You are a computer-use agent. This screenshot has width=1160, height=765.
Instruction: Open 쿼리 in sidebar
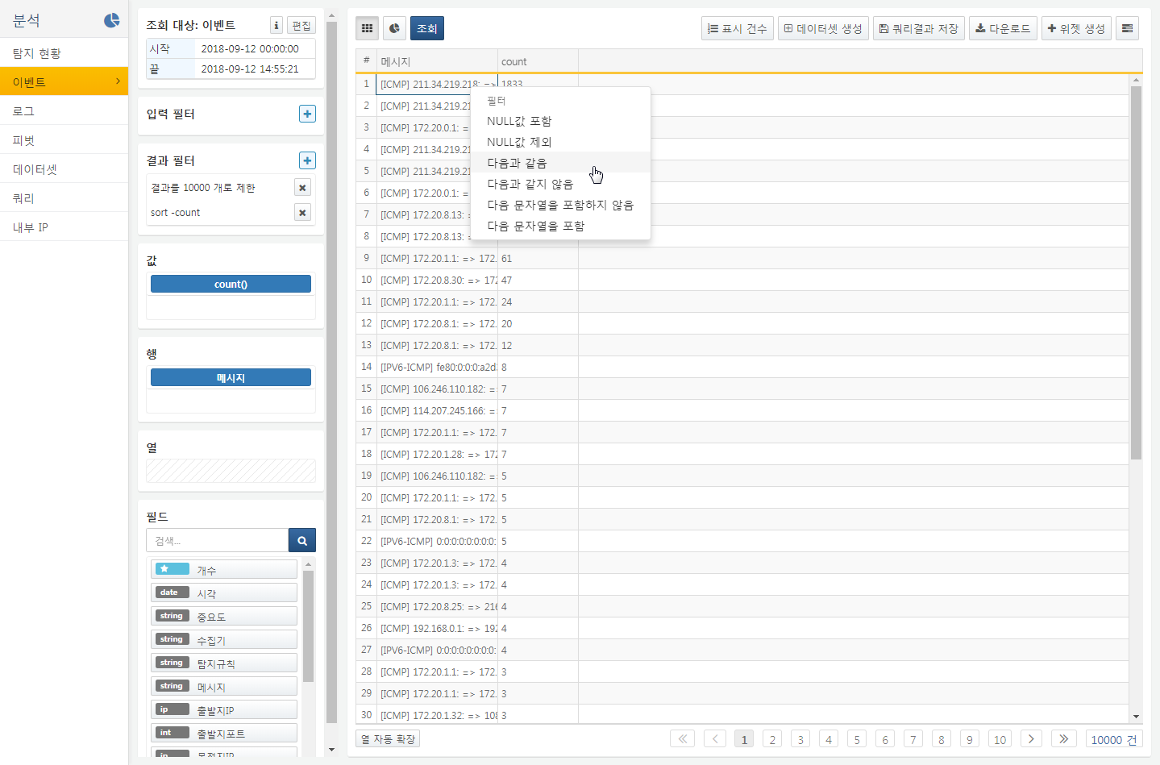tap(64, 197)
